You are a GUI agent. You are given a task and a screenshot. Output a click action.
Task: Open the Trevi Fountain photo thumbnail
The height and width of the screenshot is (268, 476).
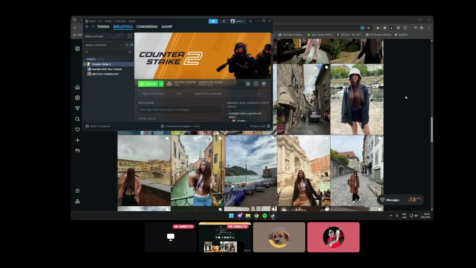coord(303,170)
